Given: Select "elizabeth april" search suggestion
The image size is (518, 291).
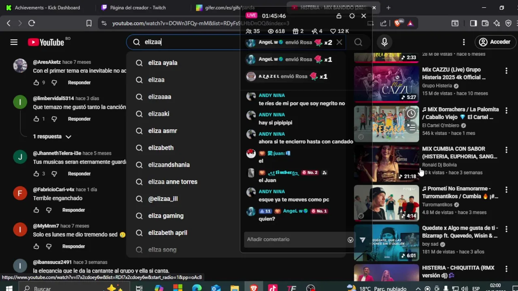Looking at the screenshot, I should (x=168, y=233).
